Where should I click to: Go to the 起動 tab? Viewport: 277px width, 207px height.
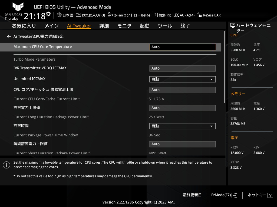tap(145, 26)
